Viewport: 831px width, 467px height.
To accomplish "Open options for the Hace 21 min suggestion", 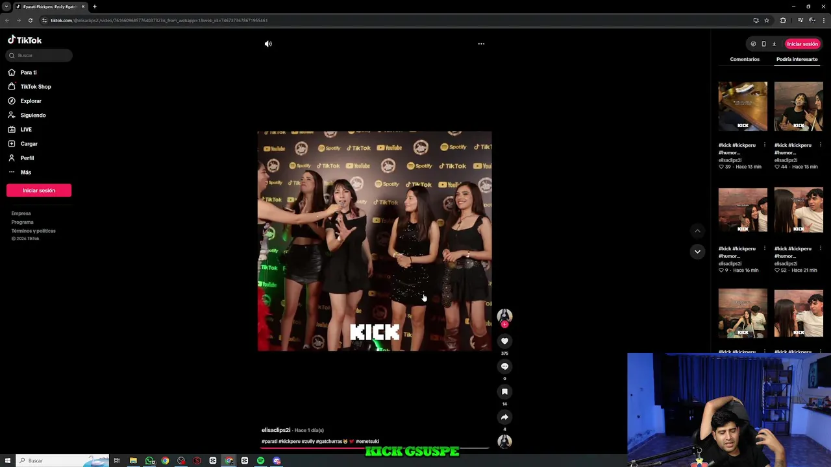I will pyautogui.click(x=820, y=248).
